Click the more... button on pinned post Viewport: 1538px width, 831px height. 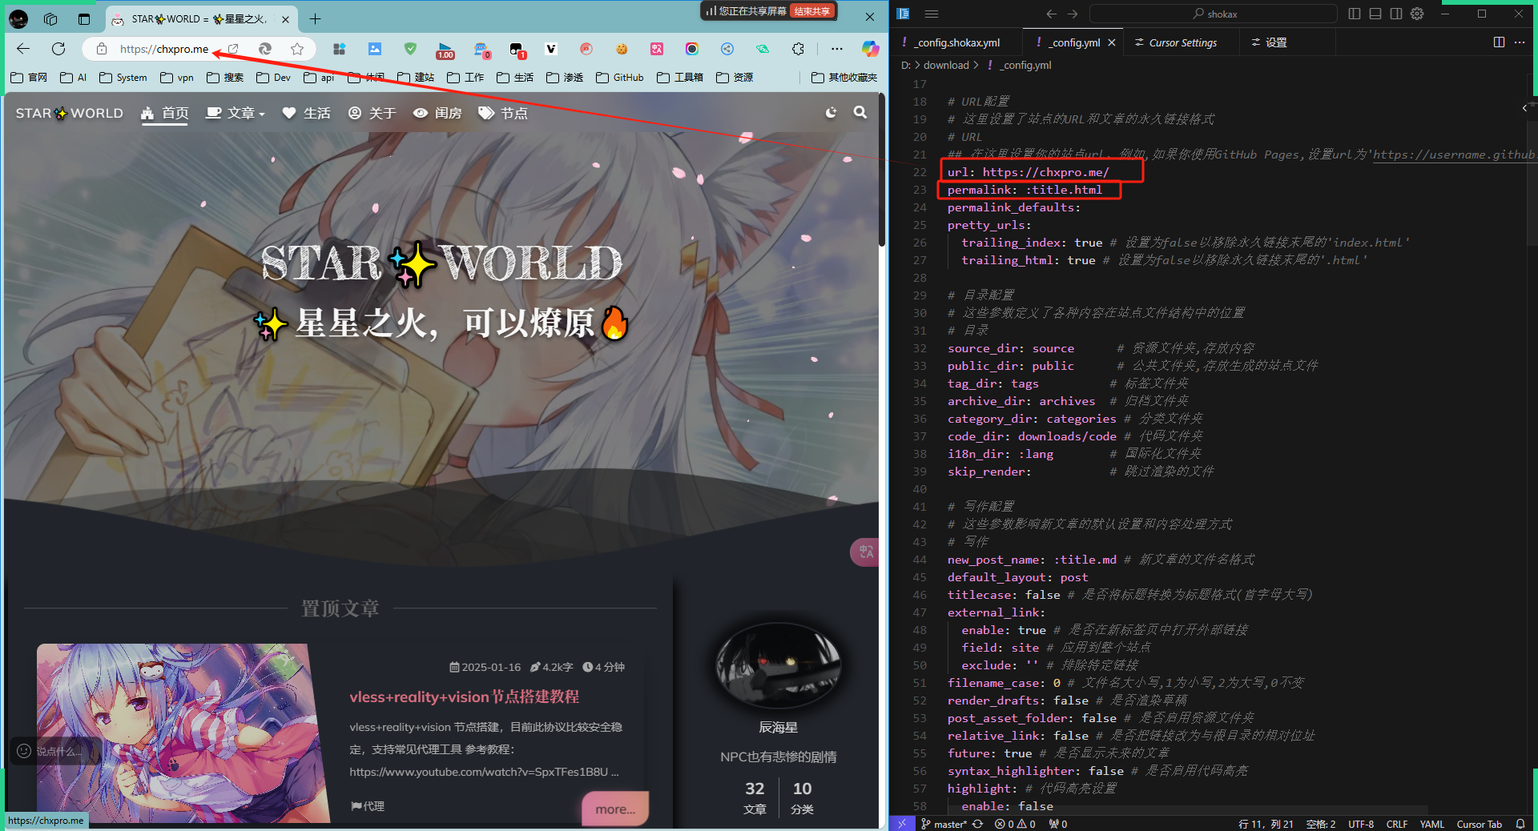pyautogui.click(x=615, y=809)
